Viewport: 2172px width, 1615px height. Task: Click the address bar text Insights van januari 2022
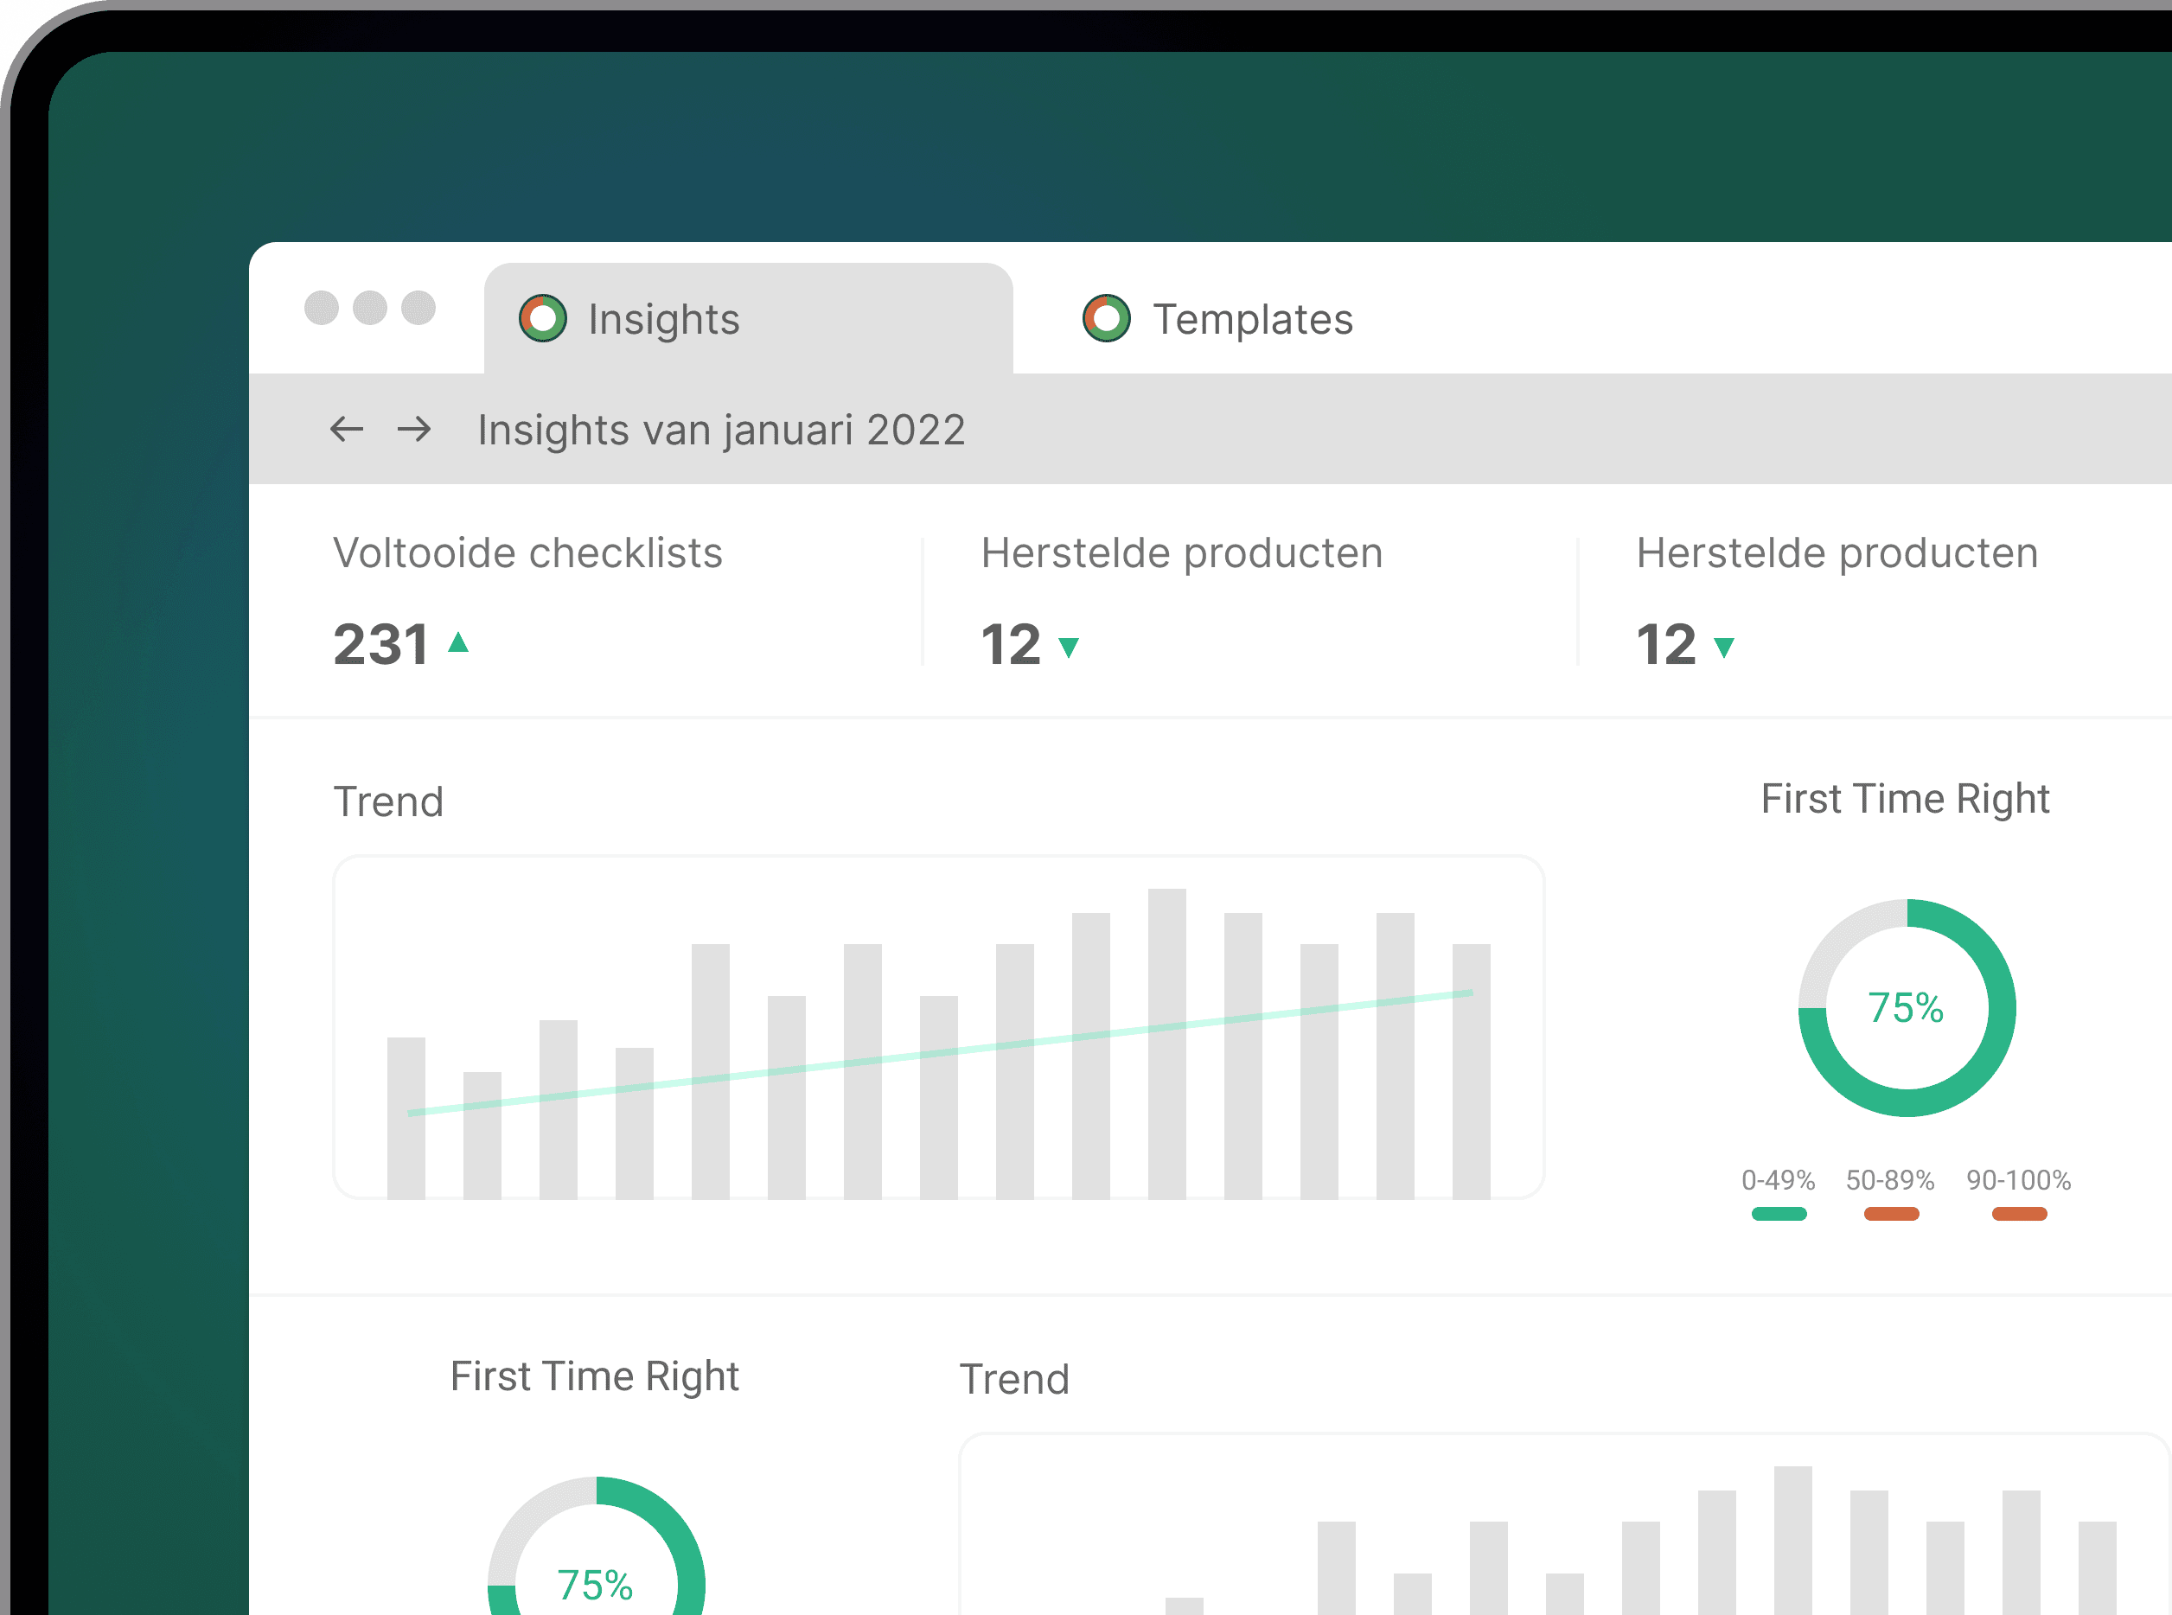721,431
